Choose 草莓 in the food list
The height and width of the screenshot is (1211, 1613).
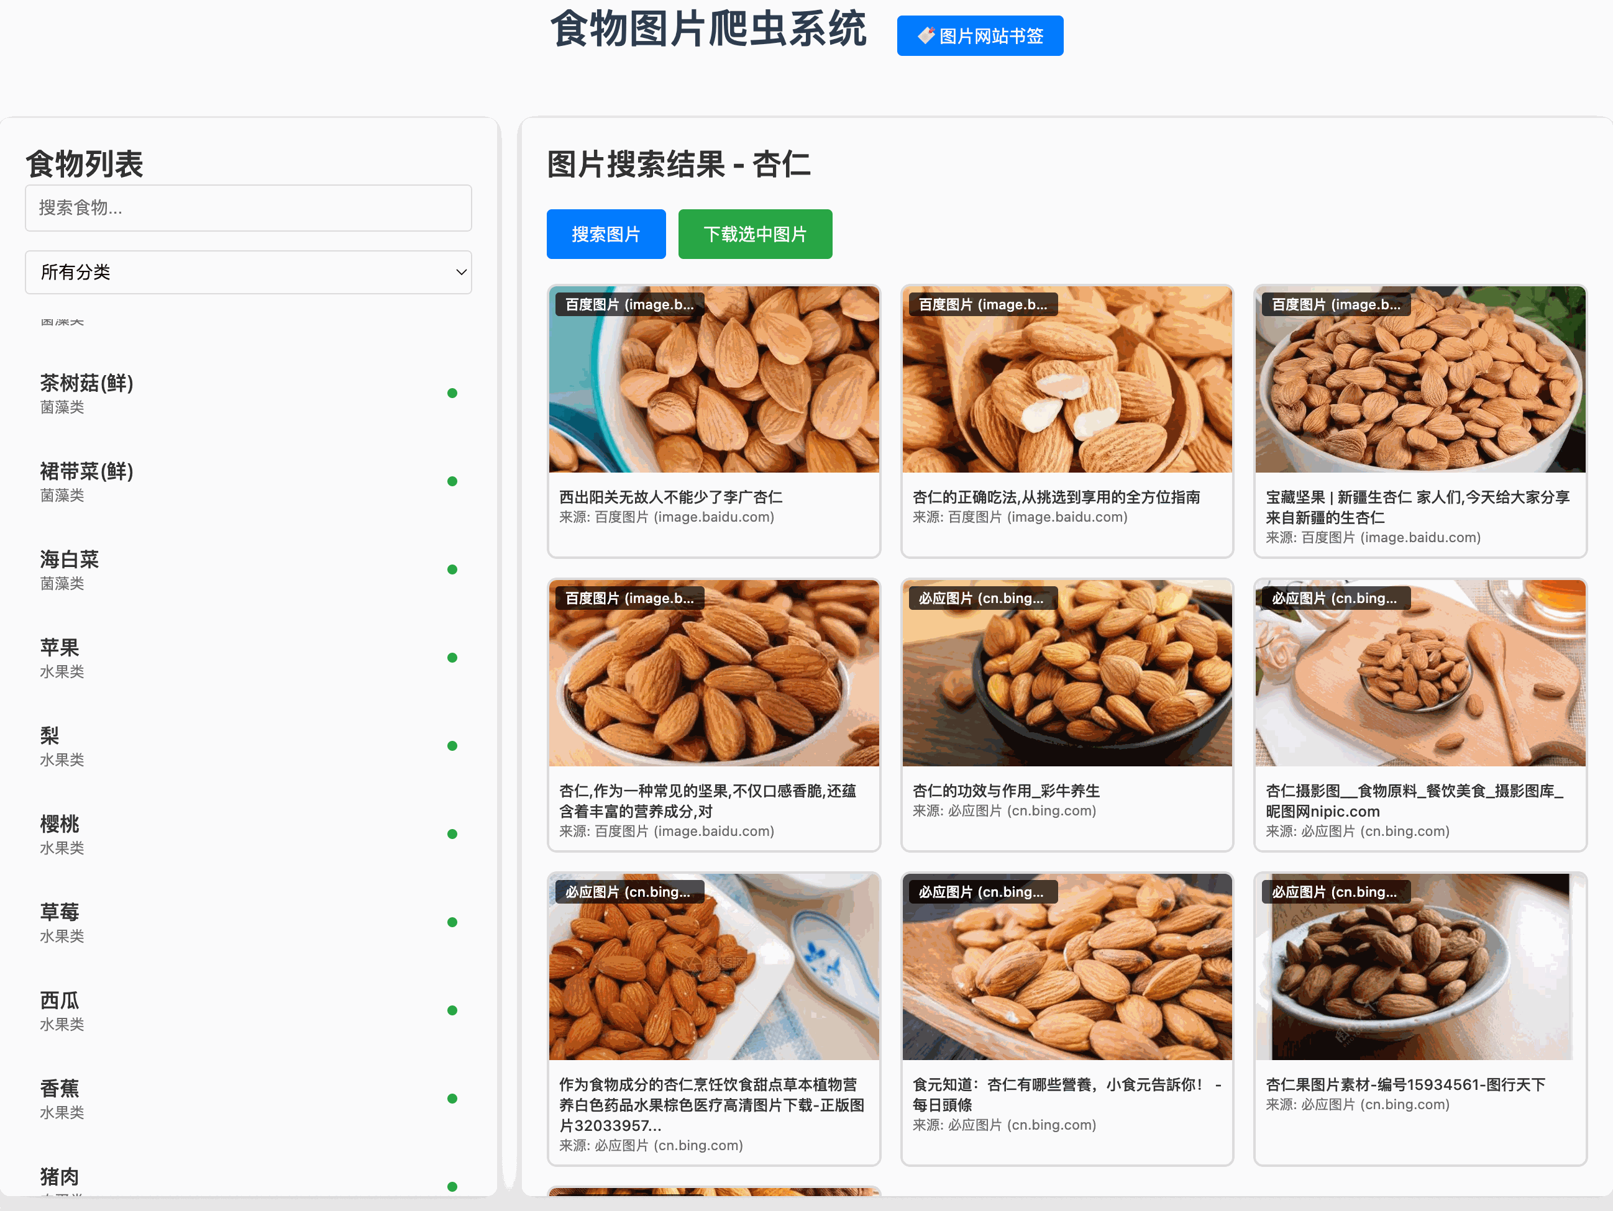tap(60, 912)
